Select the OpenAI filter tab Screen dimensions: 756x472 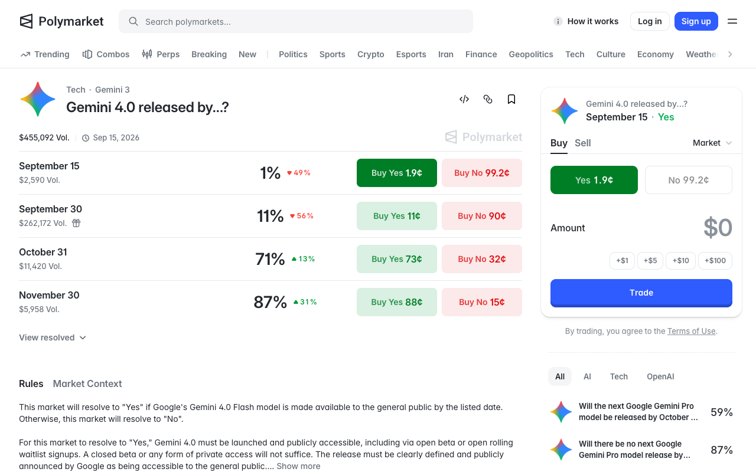click(x=660, y=376)
